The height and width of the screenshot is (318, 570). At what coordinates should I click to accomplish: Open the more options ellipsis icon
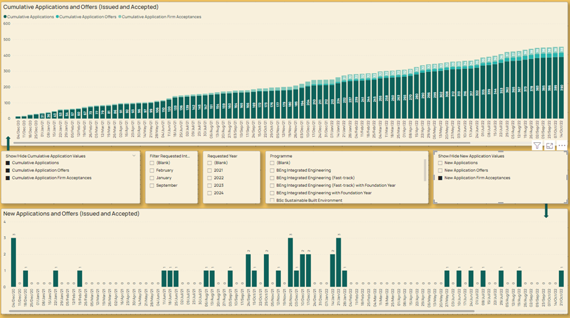(x=562, y=146)
